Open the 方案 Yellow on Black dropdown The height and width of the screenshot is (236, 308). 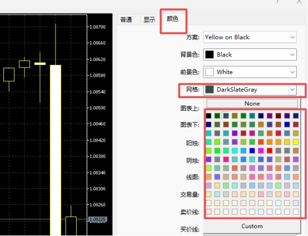250,37
